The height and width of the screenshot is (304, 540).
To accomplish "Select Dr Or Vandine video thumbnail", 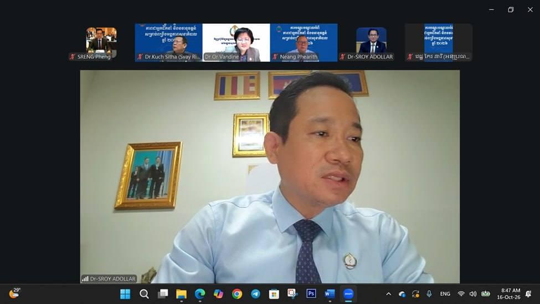I will point(236,43).
